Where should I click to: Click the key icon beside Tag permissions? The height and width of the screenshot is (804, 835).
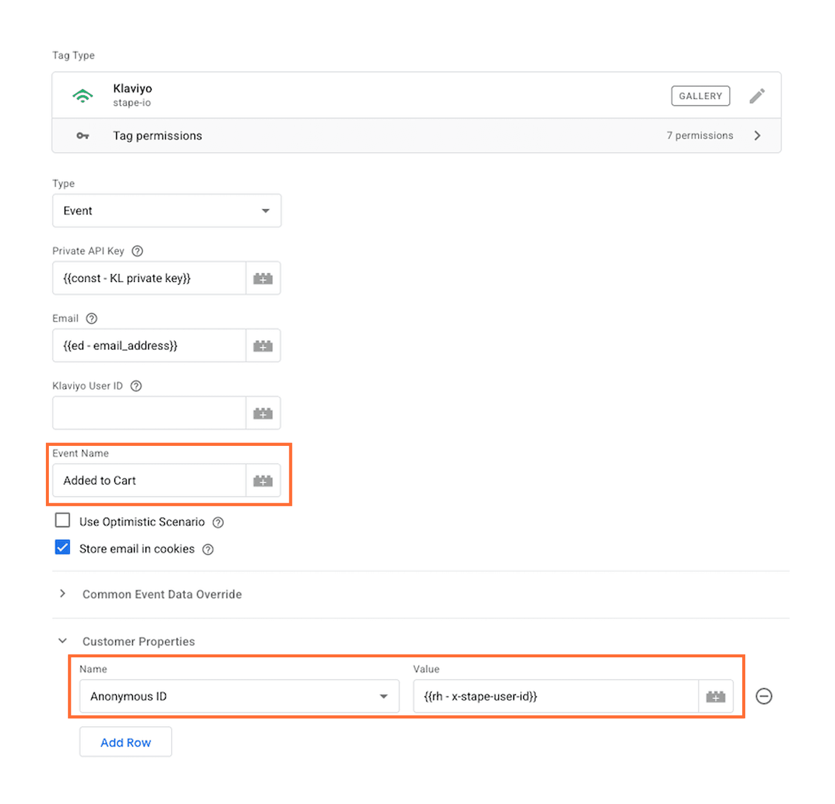83,135
